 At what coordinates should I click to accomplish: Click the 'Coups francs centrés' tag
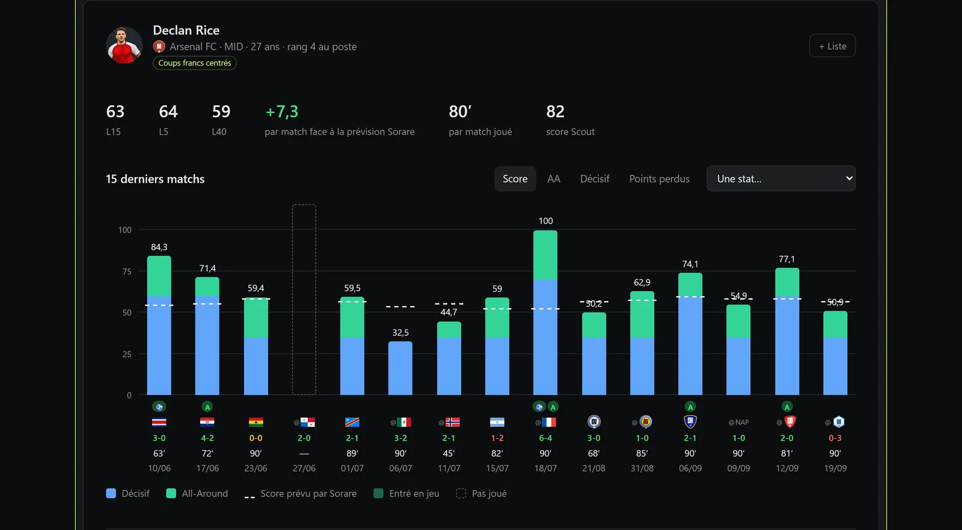195,63
